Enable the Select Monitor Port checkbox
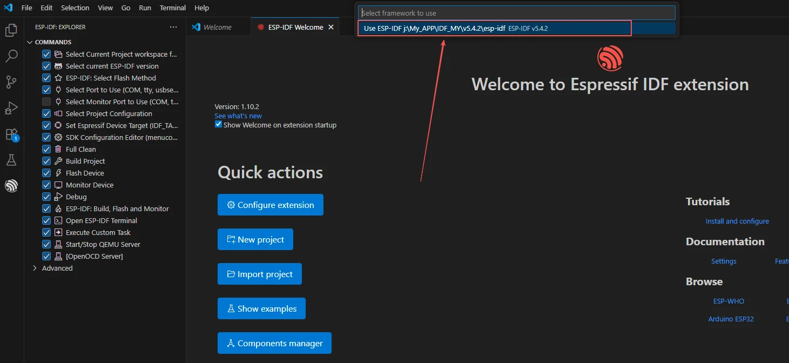The image size is (789, 363). (x=46, y=102)
